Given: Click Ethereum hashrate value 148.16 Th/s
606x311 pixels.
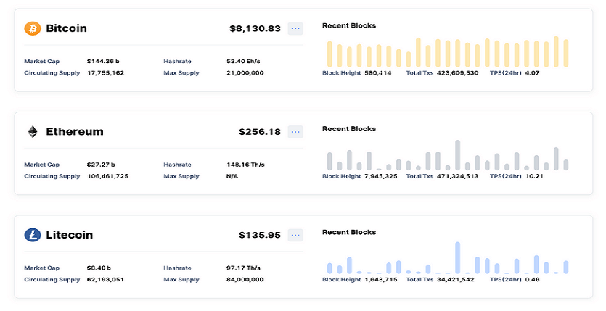Looking at the screenshot, I should 245,165.
